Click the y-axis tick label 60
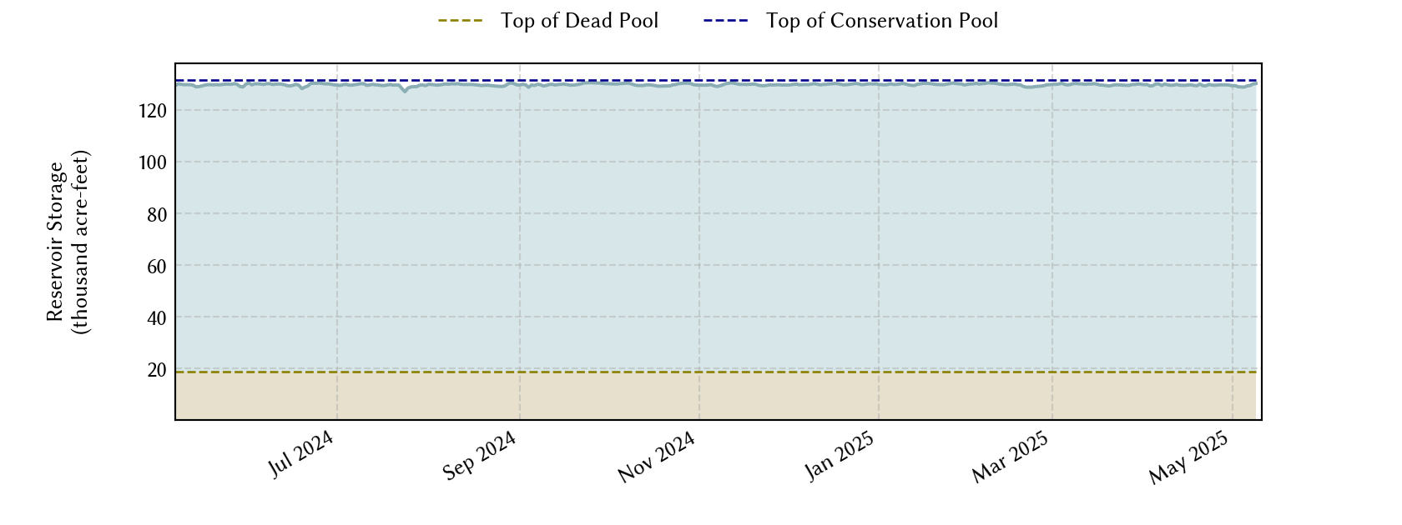1402x525 pixels. [x=157, y=267]
